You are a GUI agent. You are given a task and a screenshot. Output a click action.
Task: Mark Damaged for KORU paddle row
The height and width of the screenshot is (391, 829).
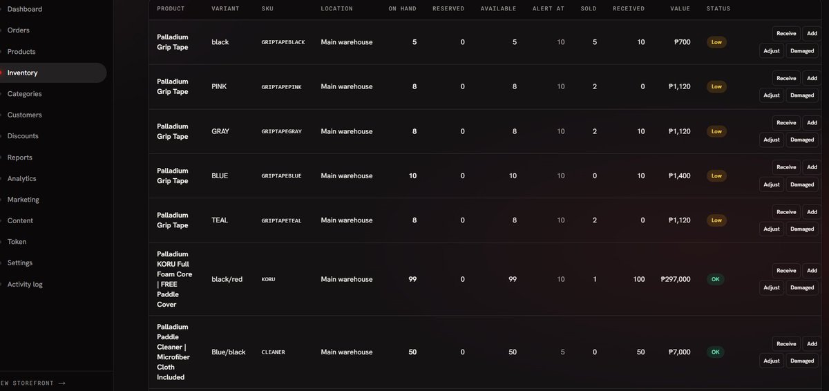pos(802,287)
